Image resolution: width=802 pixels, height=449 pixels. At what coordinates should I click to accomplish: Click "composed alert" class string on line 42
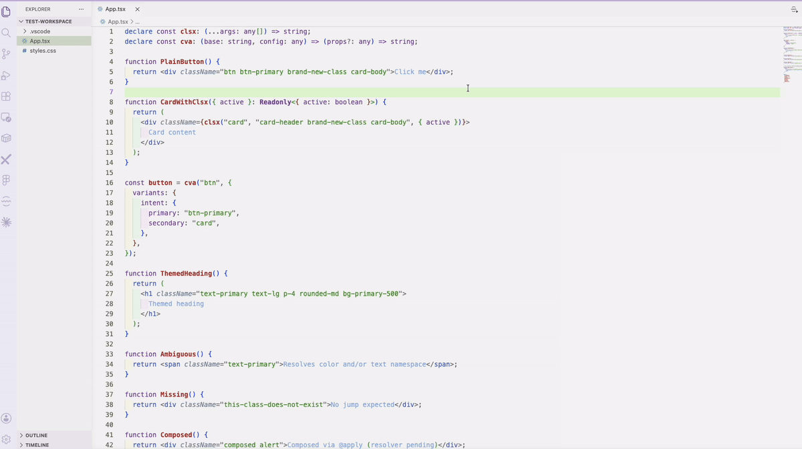tap(253, 445)
